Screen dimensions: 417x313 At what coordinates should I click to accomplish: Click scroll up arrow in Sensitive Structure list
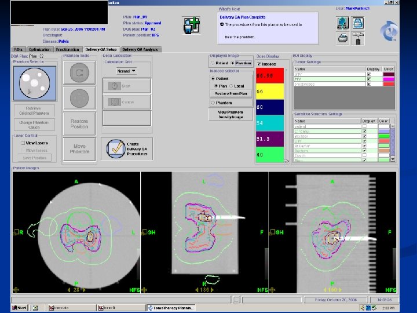[393, 126]
